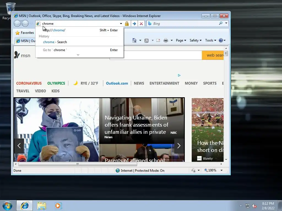
Task: Open the KIDS section
Action: pyautogui.click(x=55, y=91)
